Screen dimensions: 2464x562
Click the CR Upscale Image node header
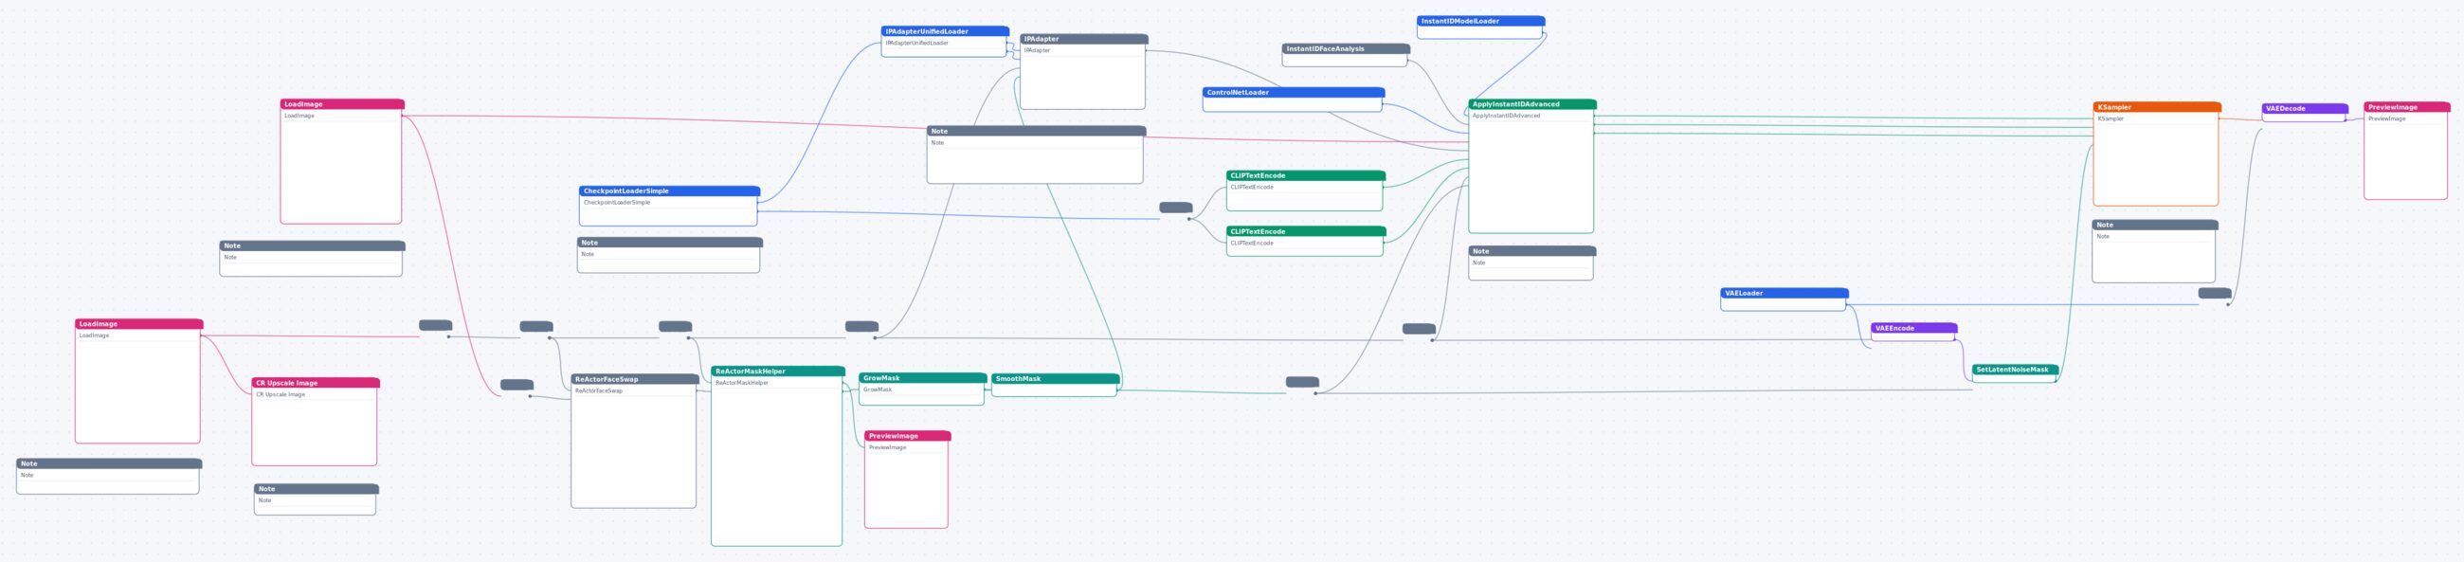[315, 383]
